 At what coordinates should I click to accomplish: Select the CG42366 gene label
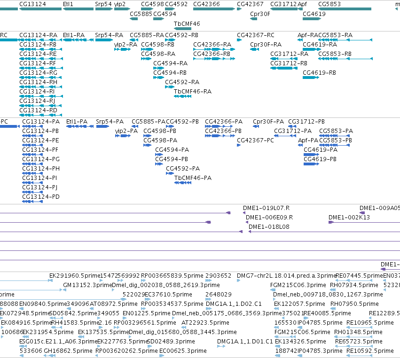(206, 4)
